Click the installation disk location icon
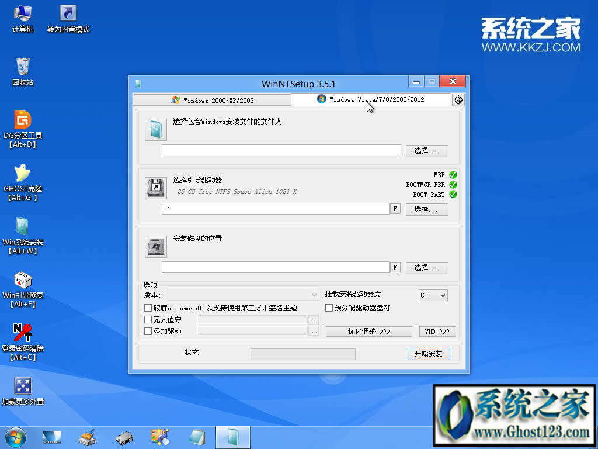 155,246
